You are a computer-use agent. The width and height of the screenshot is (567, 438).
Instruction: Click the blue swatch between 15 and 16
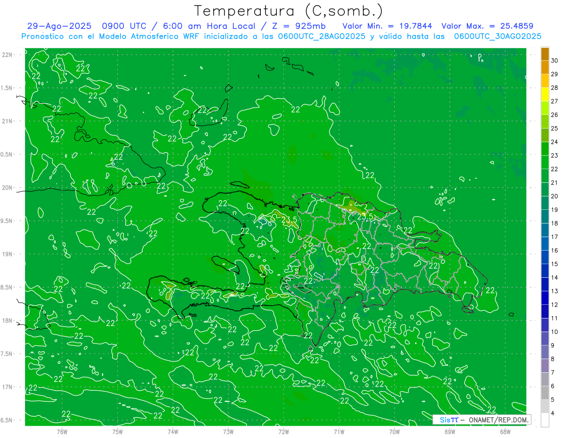pos(545,258)
